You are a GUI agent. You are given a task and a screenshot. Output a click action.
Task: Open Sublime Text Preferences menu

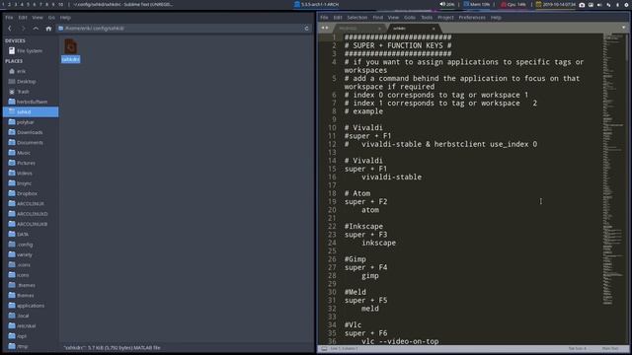pyautogui.click(x=472, y=18)
